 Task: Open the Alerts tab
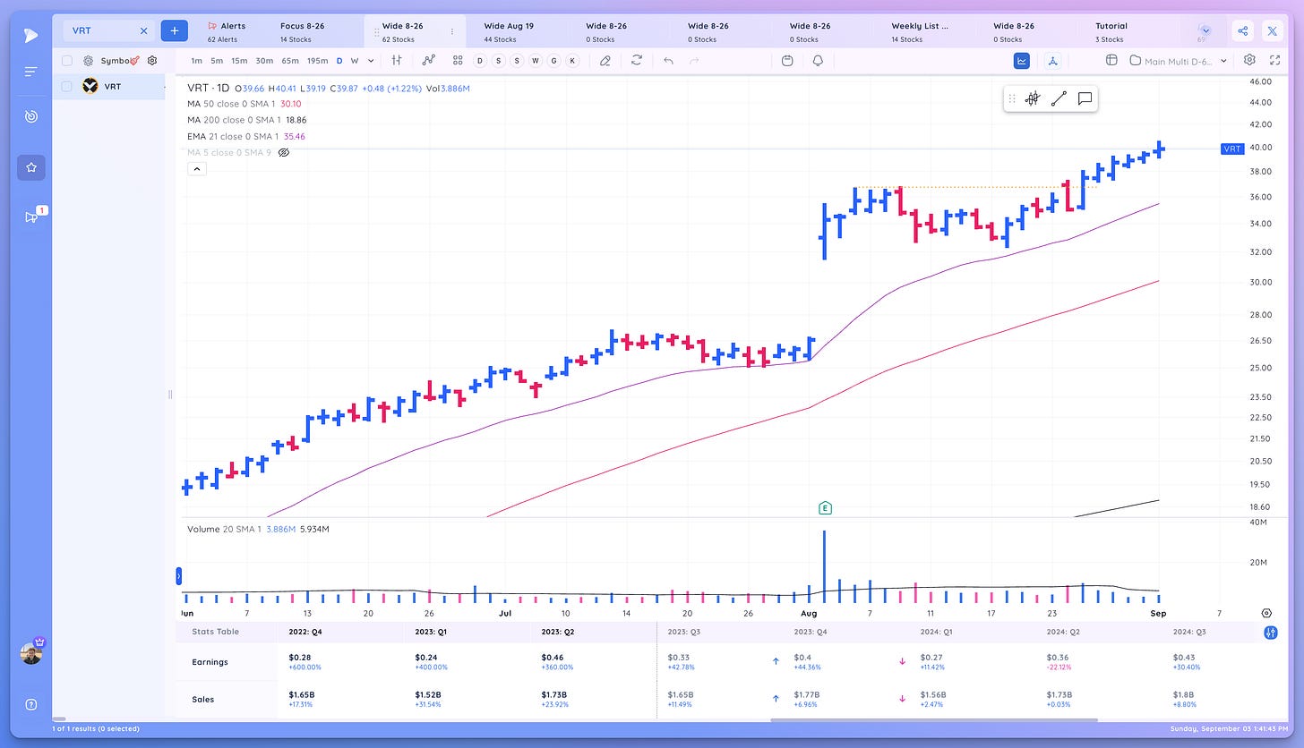point(227,32)
